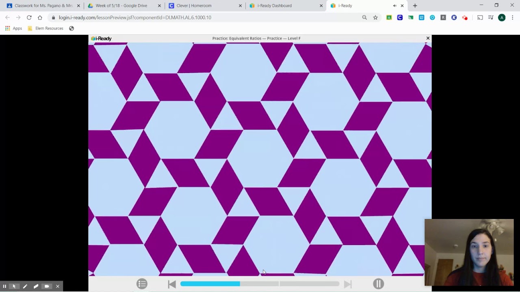The image size is (520, 292).
Task: Open the red screen recorder extension
Action: point(465,17)
